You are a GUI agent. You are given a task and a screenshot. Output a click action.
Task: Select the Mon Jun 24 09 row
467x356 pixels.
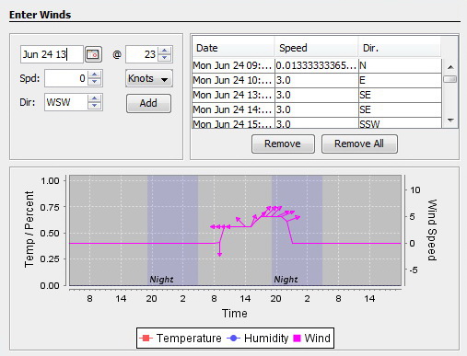pyautogui.click(x=317, y=65)
